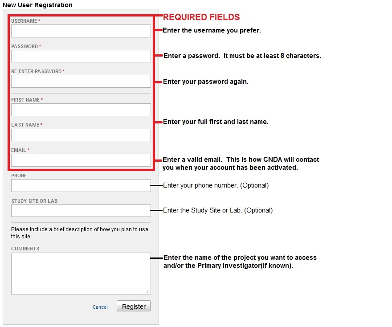Click the PHONE input field
Viewport: 392px width, 327px height.
tap(81, 186)
